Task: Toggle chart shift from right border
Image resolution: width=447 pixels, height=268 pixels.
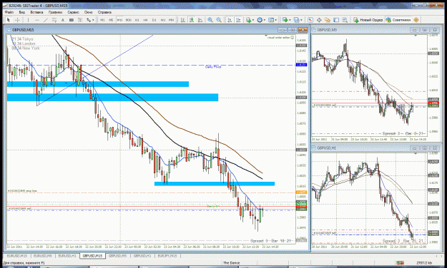Action: tap(238, 20)
